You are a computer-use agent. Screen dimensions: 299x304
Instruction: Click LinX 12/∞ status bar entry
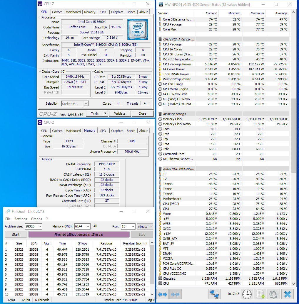tap(11, 300)
